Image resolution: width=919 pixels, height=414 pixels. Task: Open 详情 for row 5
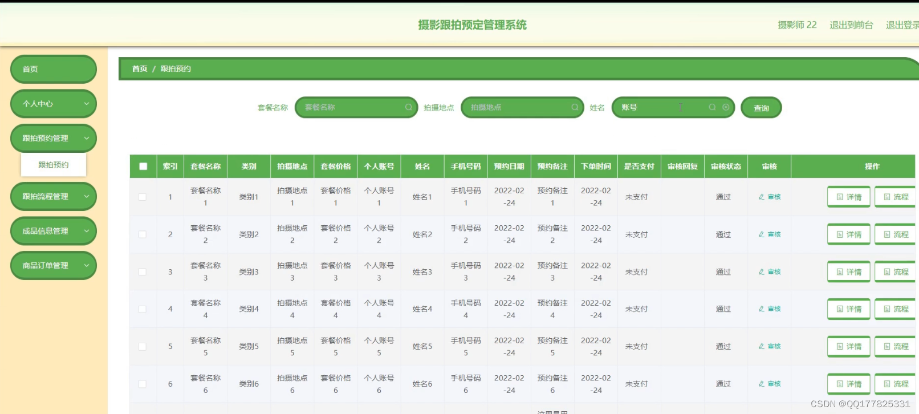(849, 347)
